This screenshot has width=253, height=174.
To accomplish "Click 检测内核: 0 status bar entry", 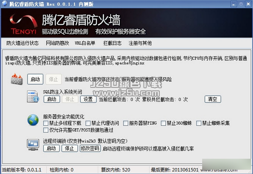I will [61, 170].
